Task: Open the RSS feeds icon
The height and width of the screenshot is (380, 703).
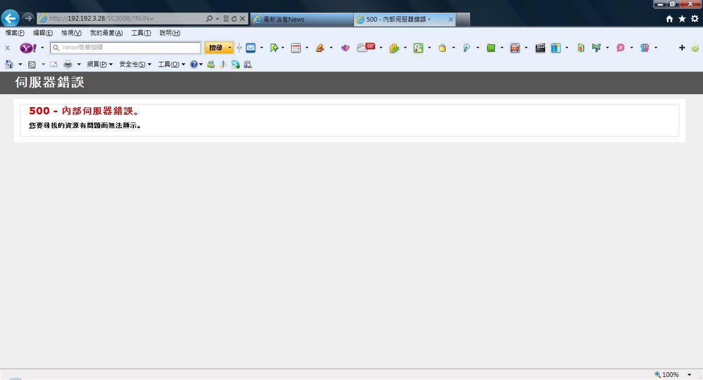Action: 32,64
